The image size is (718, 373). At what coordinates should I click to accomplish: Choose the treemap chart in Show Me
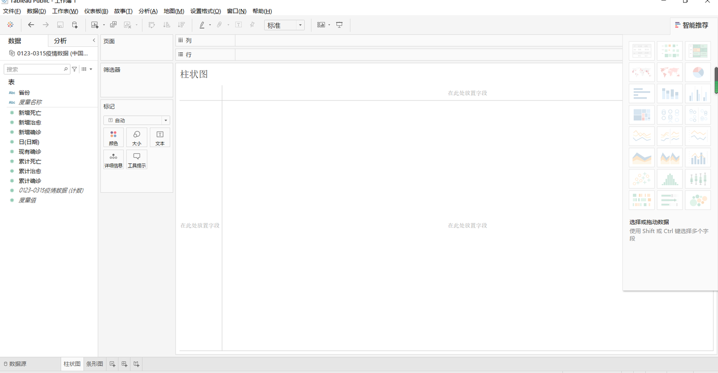642,115
